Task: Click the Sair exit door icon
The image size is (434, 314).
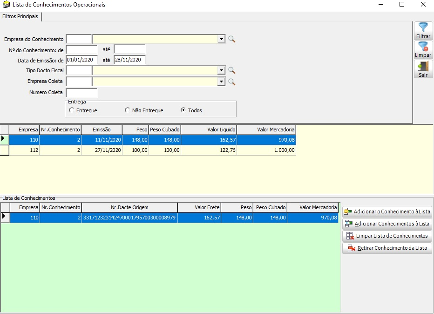Action: click(423, 67)
